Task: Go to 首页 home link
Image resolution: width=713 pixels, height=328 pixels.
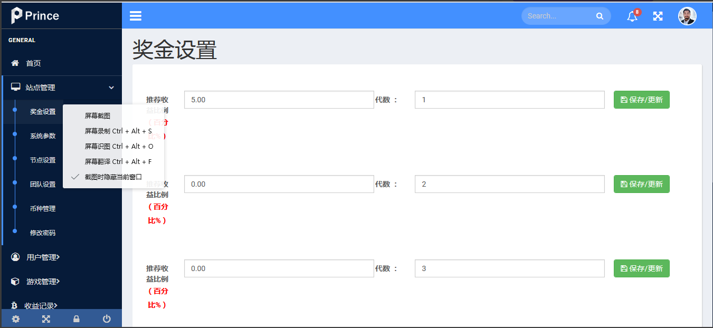Action: pos(33,63)
